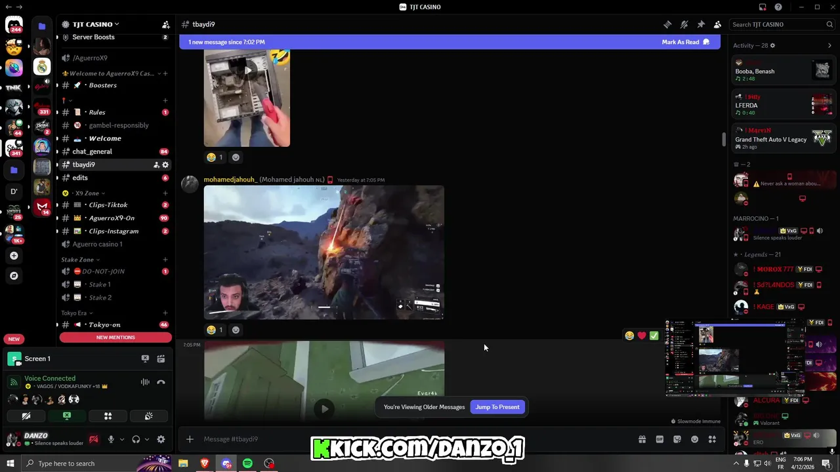Open NEW MENTIONS pill in channel list
The width and height of the screenshot is (840, 472).
tap(115, 338)
